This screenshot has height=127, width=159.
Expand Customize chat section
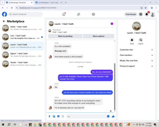pyautogui.click(x=136, y=50)
